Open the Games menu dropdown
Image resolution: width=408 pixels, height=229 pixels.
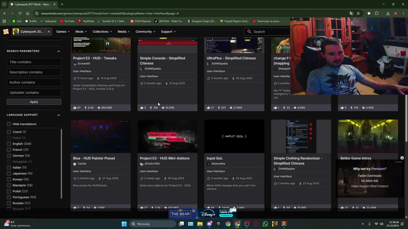pyautogui.click(x=63, y=31)
